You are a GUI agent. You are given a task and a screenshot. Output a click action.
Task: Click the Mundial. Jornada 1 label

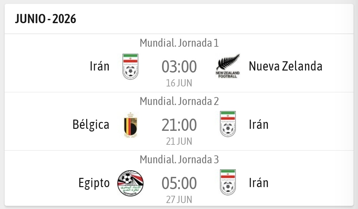pyautogui.click(x=179, y=43)
